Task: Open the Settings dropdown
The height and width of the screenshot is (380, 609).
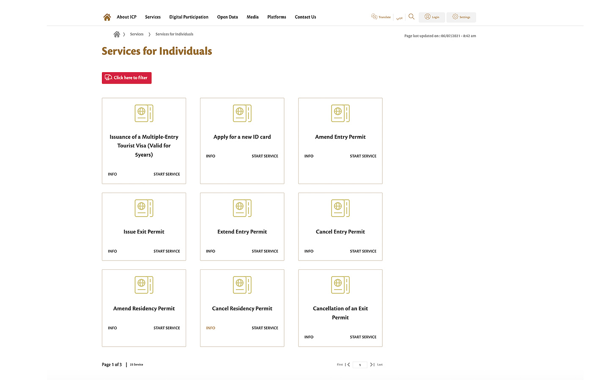Action: pos(461,17)
